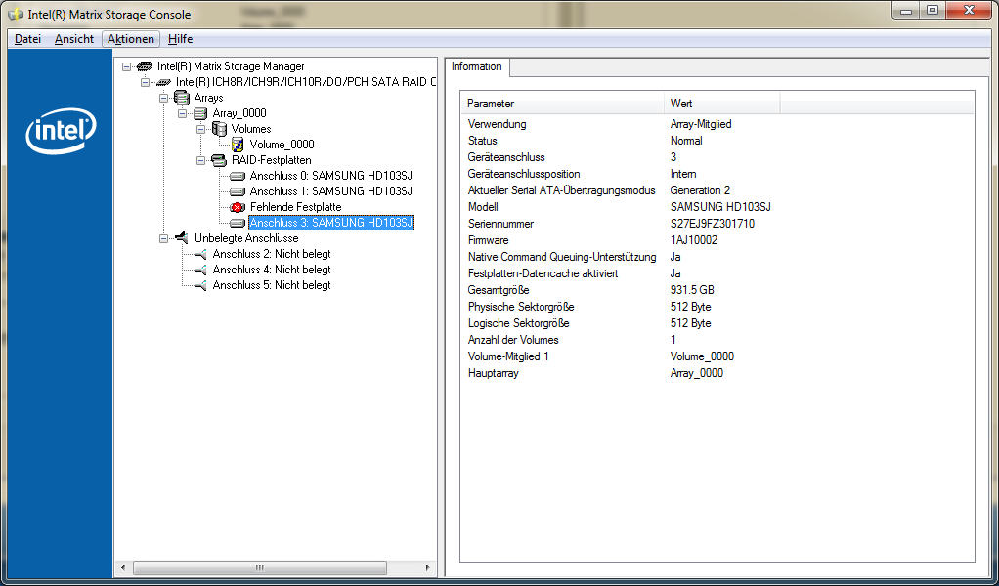Select Anschluss 2: Nicht belegt
Image resolution: width=999 pixels, height=586 pixels.
pos(272,254)
